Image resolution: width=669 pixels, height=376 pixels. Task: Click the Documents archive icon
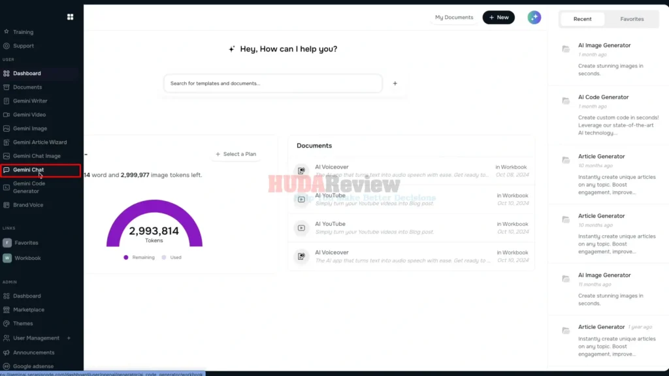[7, 87]
